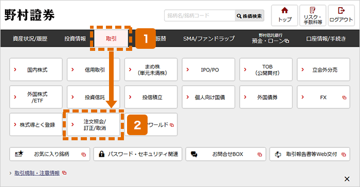Screen dimensions: 360x187
Task: Click external-window icon on お問合せBOX
Action: [260, 155]
